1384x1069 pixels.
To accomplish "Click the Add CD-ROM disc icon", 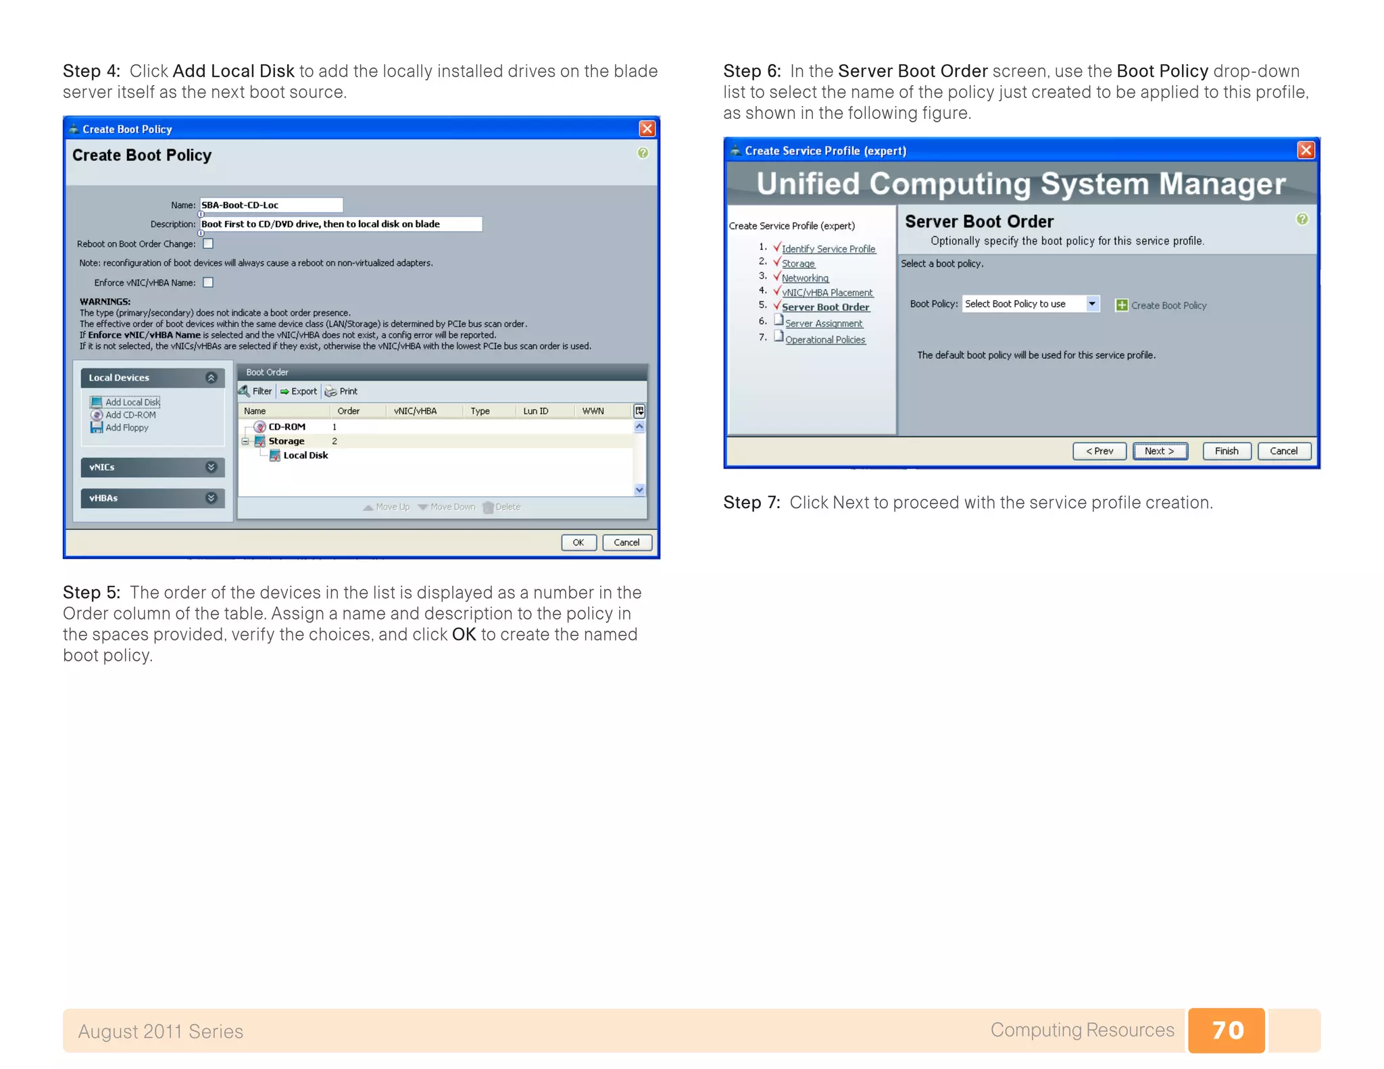I will [97, 415].
